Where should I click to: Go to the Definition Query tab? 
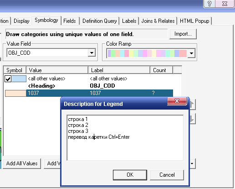pos(100,21)
